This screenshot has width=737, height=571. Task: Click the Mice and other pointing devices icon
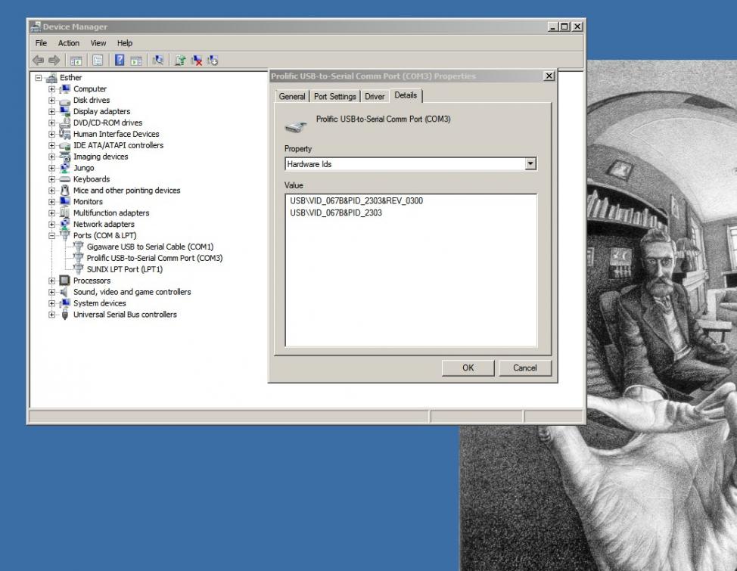tap(65, 191)
